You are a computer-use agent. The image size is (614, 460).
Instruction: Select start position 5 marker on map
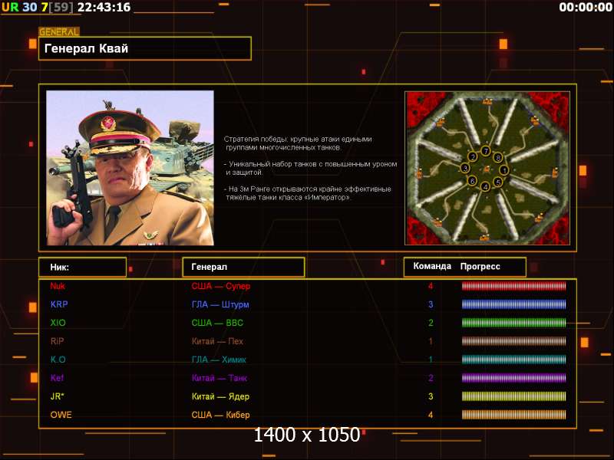(497, 182)
